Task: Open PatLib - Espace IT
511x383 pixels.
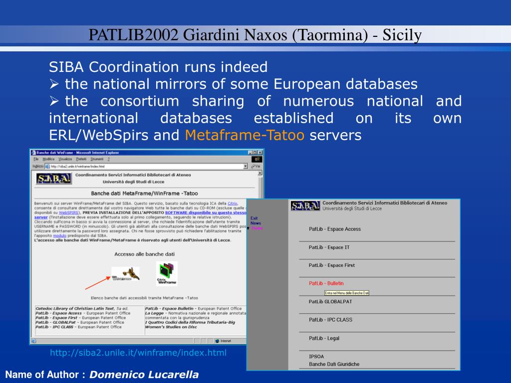Action: [329, 247]
